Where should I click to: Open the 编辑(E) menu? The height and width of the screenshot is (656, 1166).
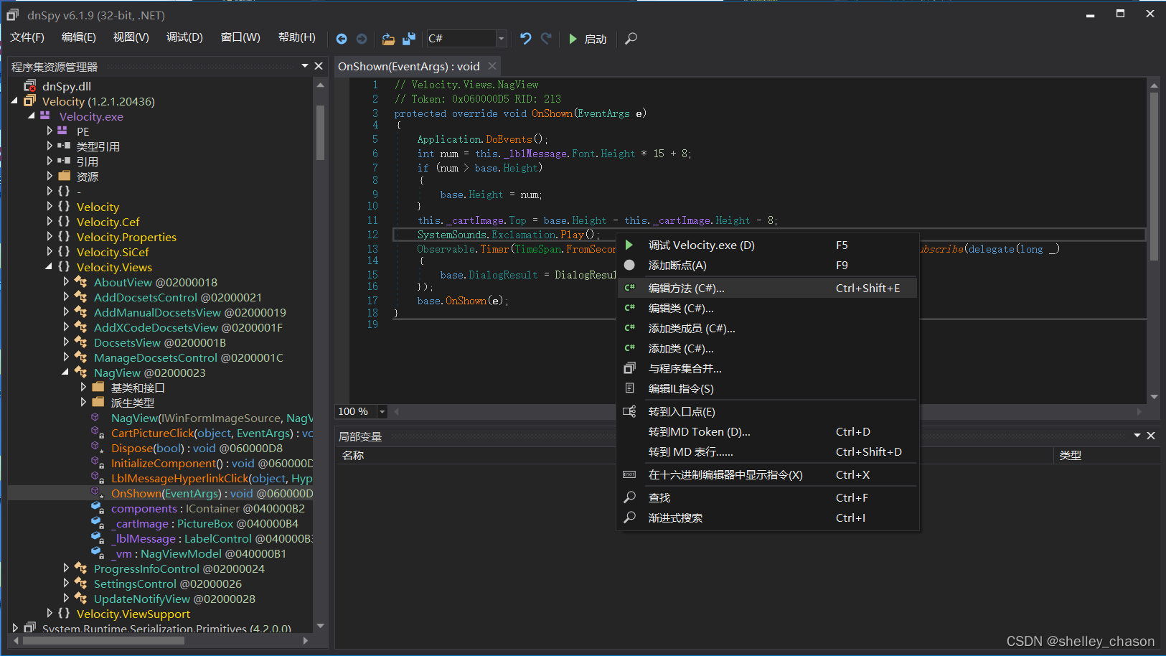point(79,37)
